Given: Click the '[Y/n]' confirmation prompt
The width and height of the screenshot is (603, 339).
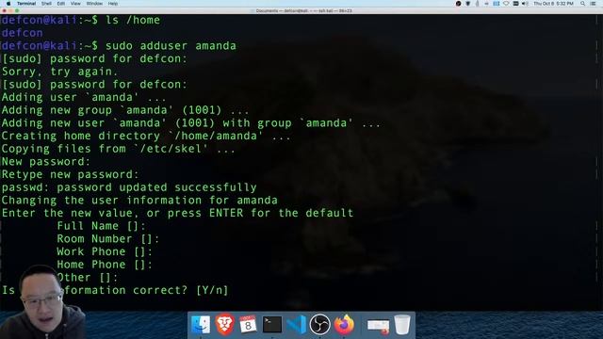Looking at the screenshot, I should 212,291.
